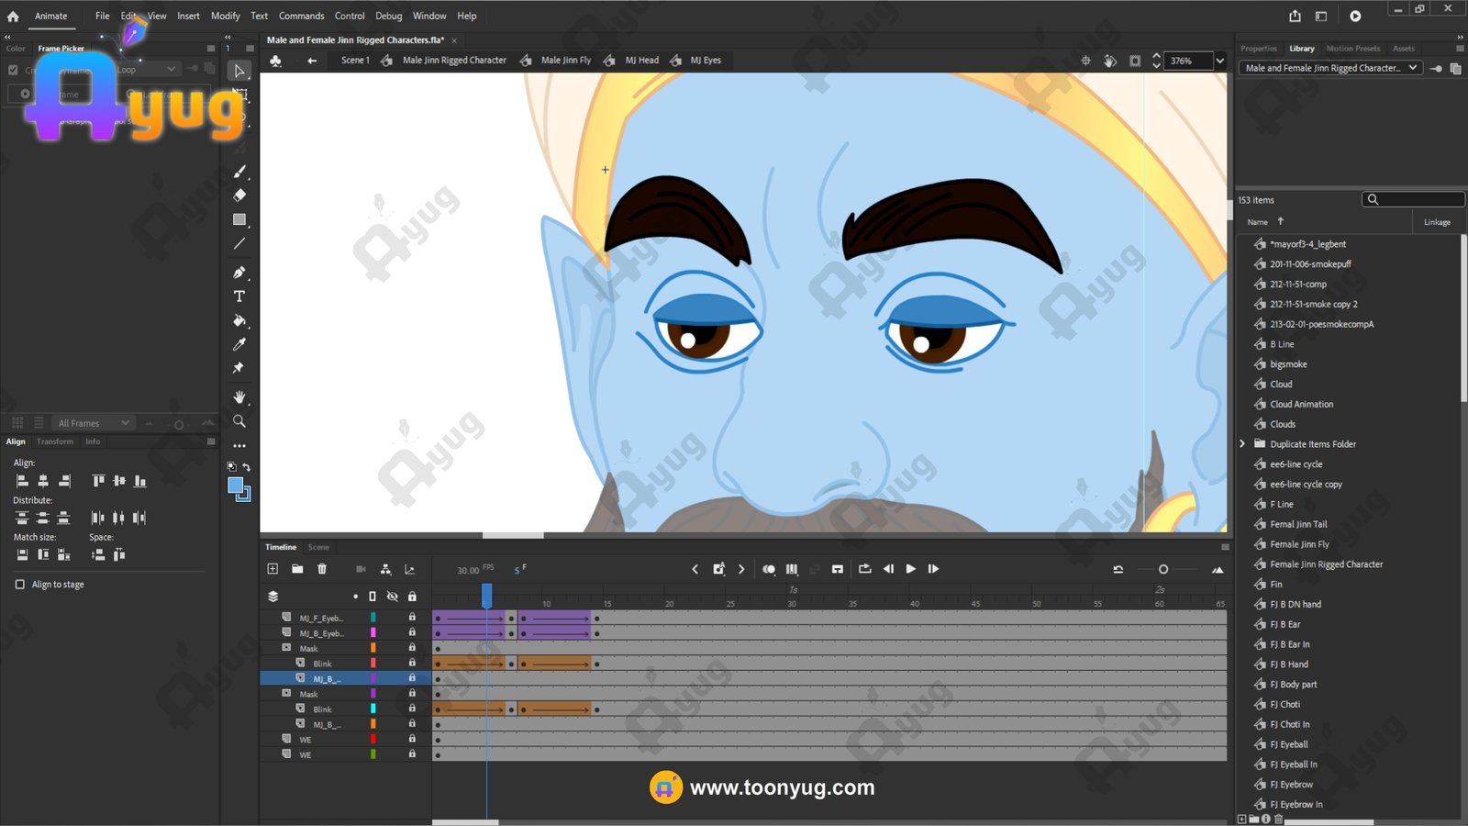1468x826 pixels.
Task: Open the Timeline panel options menu
Action: pos(1225,547)
